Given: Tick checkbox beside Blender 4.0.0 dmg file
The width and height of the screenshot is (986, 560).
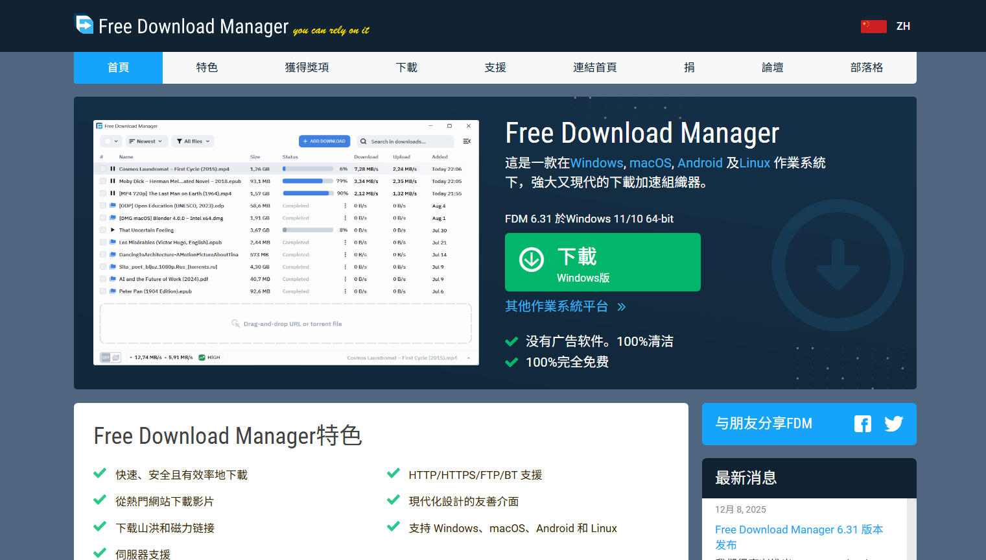Looking at the screenshot, I should point(103,218).
